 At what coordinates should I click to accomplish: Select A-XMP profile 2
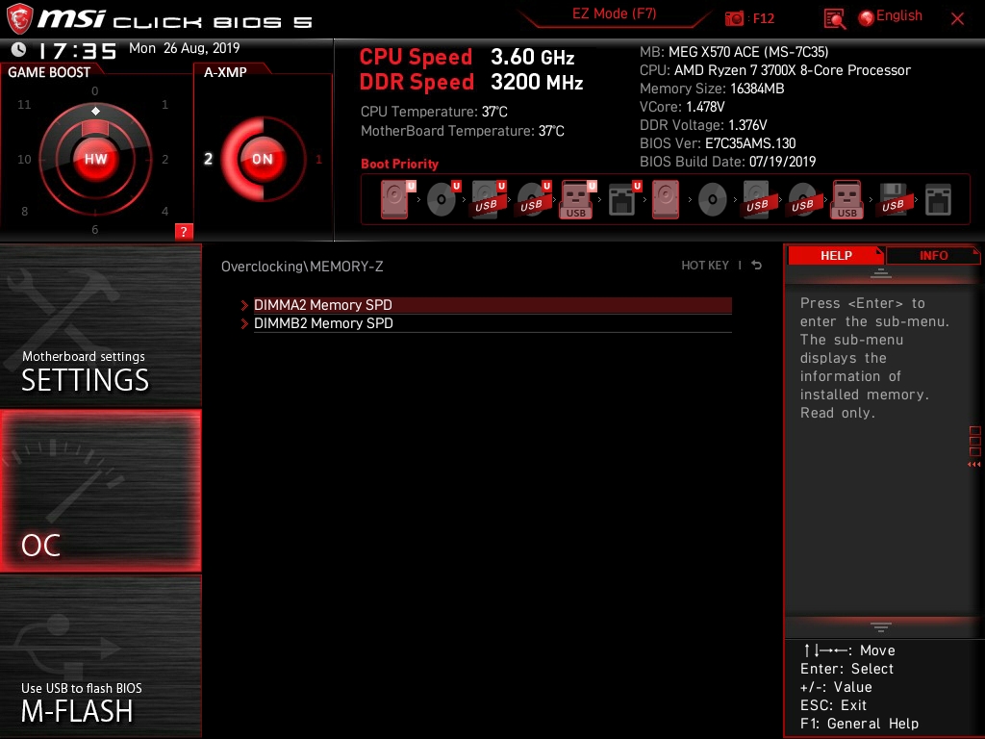pos(208,159)
